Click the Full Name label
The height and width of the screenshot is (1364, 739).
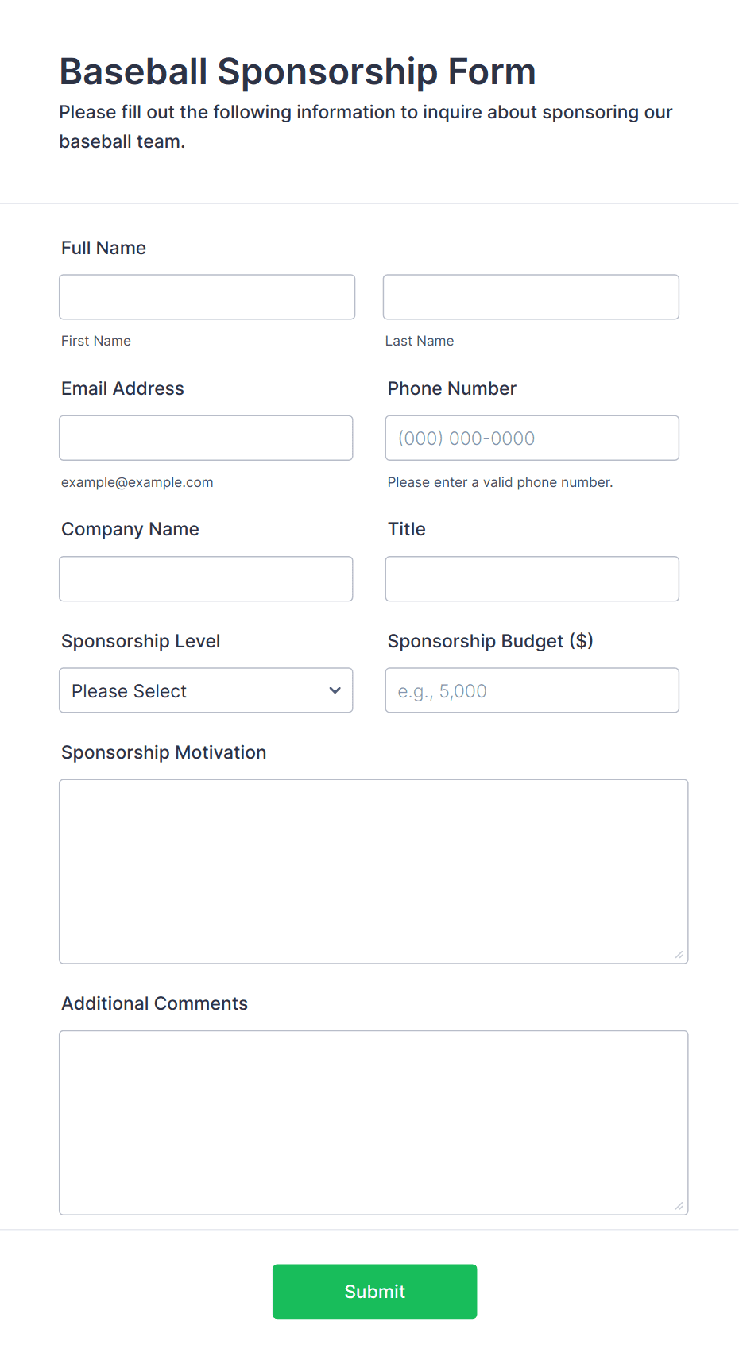pos(103,248)
